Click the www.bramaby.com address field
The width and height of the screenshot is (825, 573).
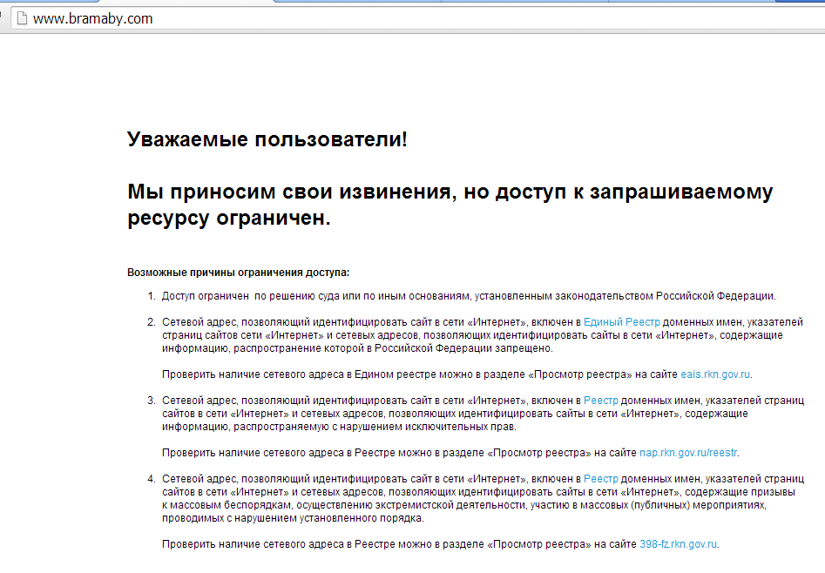[418, 18]
